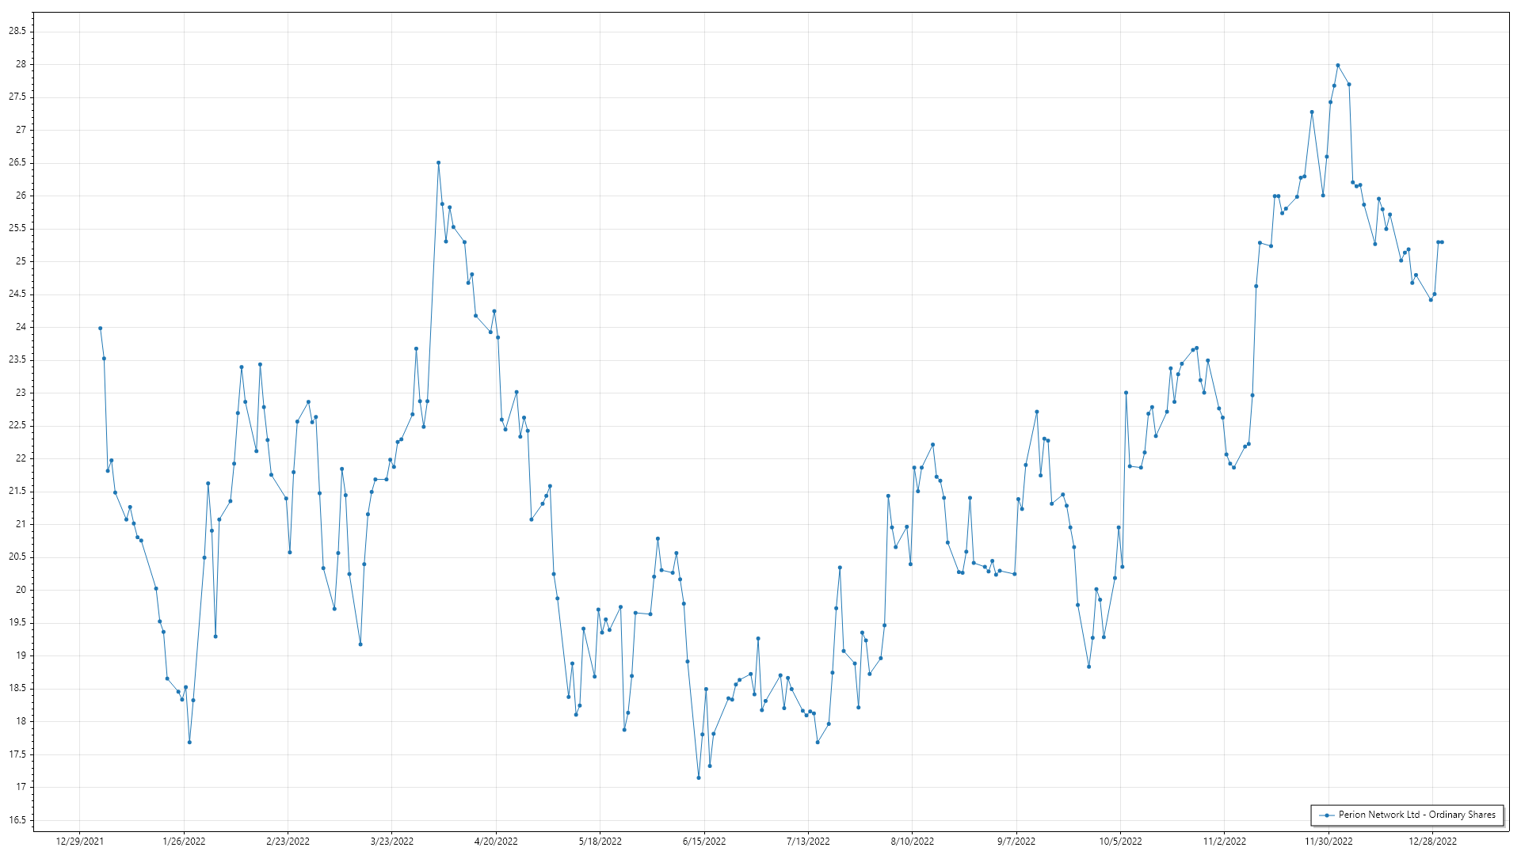1521x855 pixels.
Task: Select the 9/7/2022 x-axis date label
Action: click(1016, 842)
